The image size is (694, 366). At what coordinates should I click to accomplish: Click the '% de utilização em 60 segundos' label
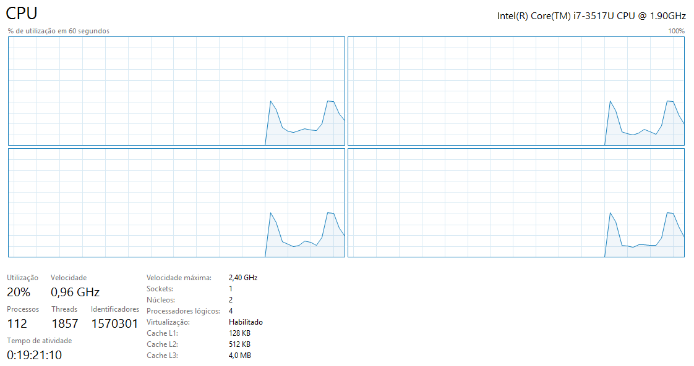pos(58,31)
